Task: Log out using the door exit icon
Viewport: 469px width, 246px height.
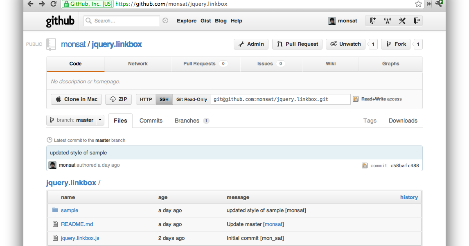Action: [417, 20]
